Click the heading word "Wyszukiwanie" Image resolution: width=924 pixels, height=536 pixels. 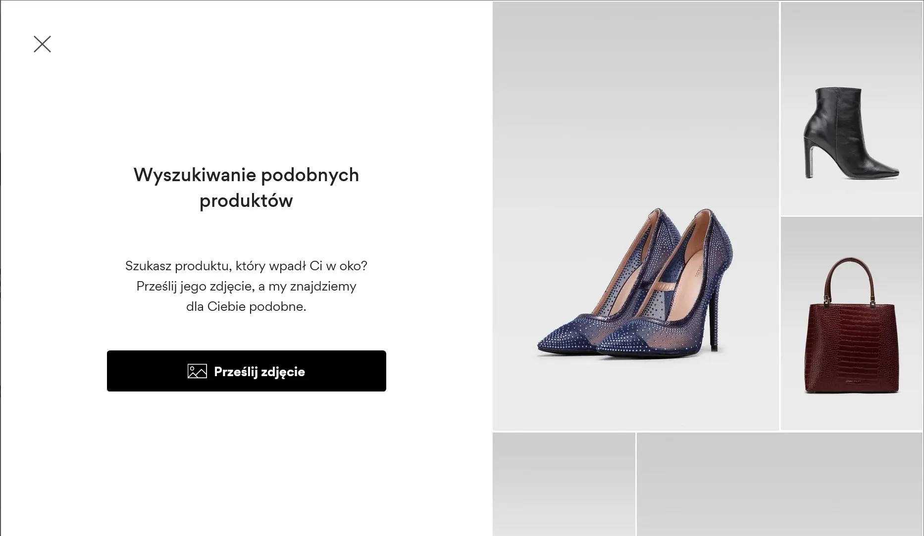click(194, 175)
